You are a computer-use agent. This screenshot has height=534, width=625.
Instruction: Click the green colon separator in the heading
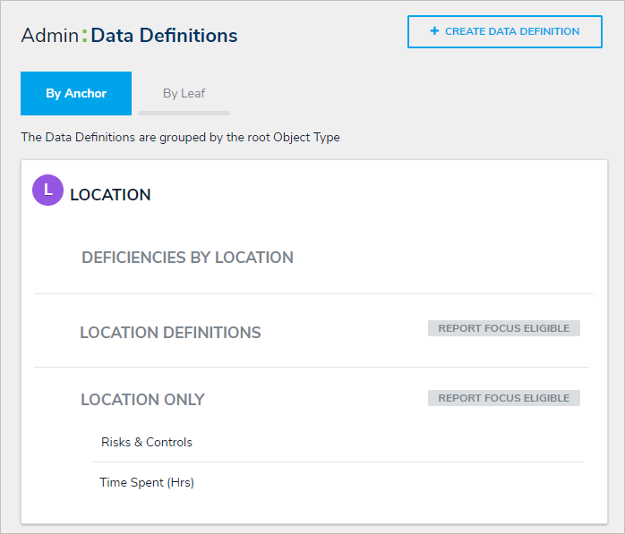(x=85, y=36)
